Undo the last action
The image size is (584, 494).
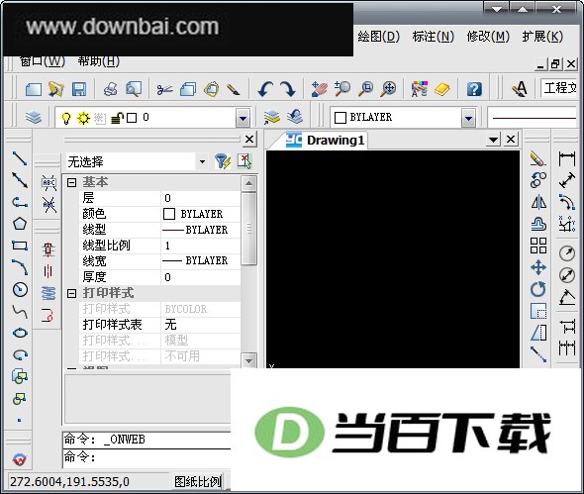[265, 89]
